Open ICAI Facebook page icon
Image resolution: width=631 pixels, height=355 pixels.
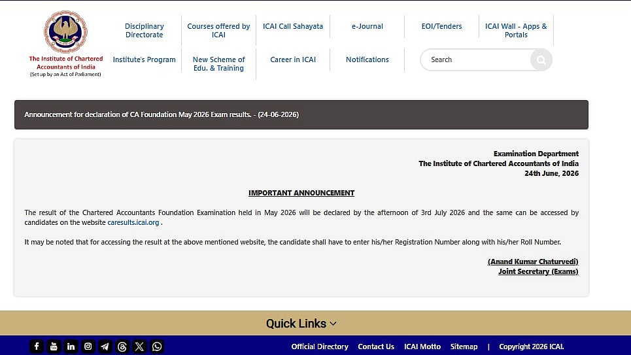click(x=37, y=346)
